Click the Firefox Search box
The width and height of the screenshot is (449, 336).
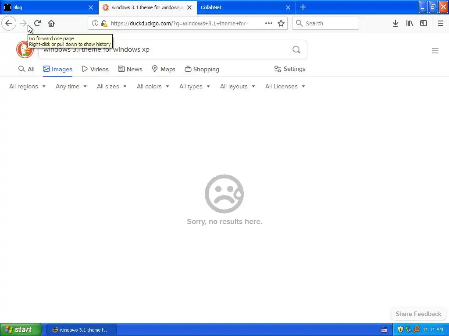325,24
